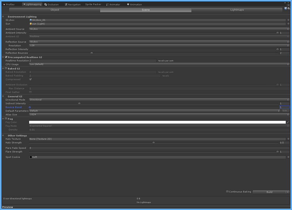This screenshot has height=210, width=292.
Task: Disable the Precomputed Realtime GI checkbox
Action: [6, 57]
